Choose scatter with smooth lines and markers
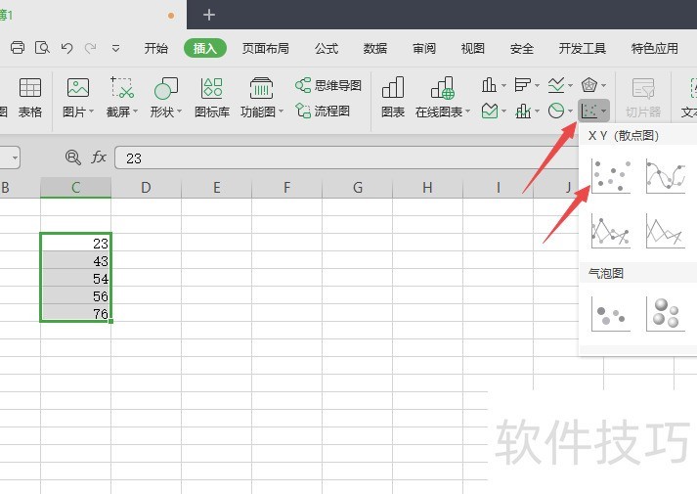This screenshot has height=494, width=697. point(666,176)
